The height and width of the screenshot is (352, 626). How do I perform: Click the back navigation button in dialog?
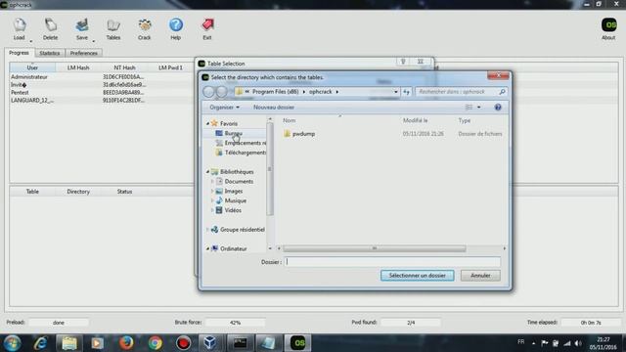point(208,91)
